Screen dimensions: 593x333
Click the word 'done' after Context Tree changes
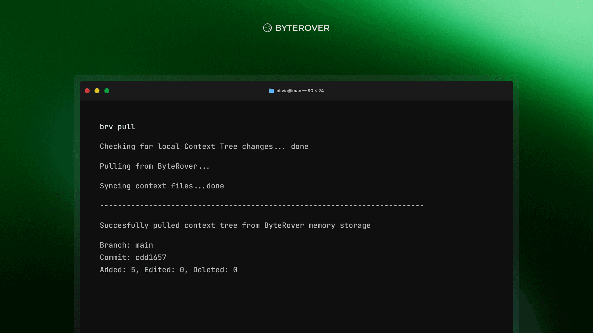pos(299,146)
